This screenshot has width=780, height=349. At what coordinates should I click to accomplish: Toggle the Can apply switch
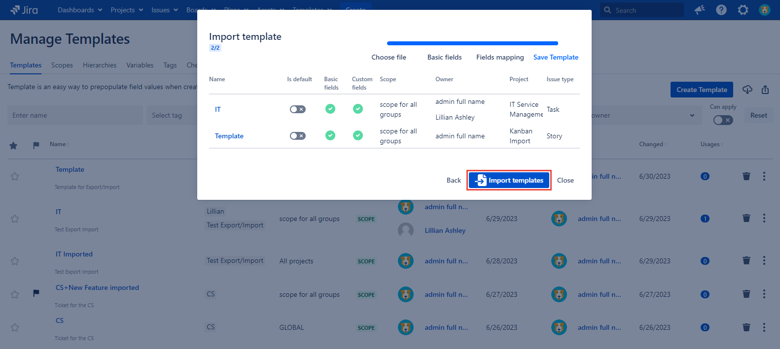pos(723,120)
